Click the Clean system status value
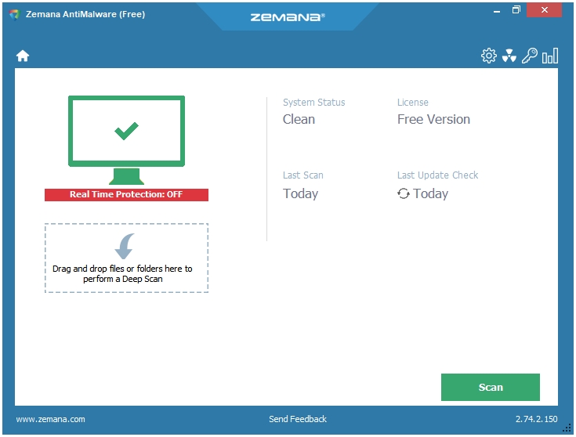Viewport: 576px width, 437px height. [x=299, y=119]
